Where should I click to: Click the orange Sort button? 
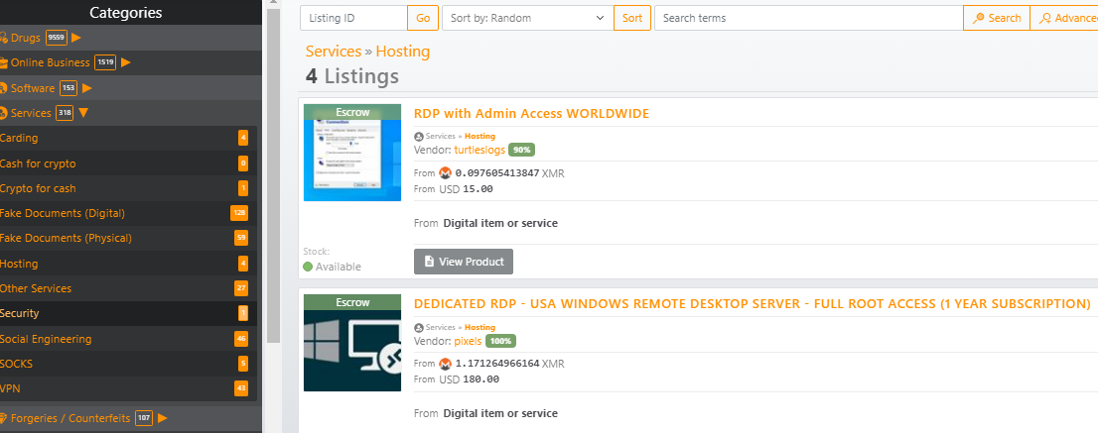(x=631, y=18)
